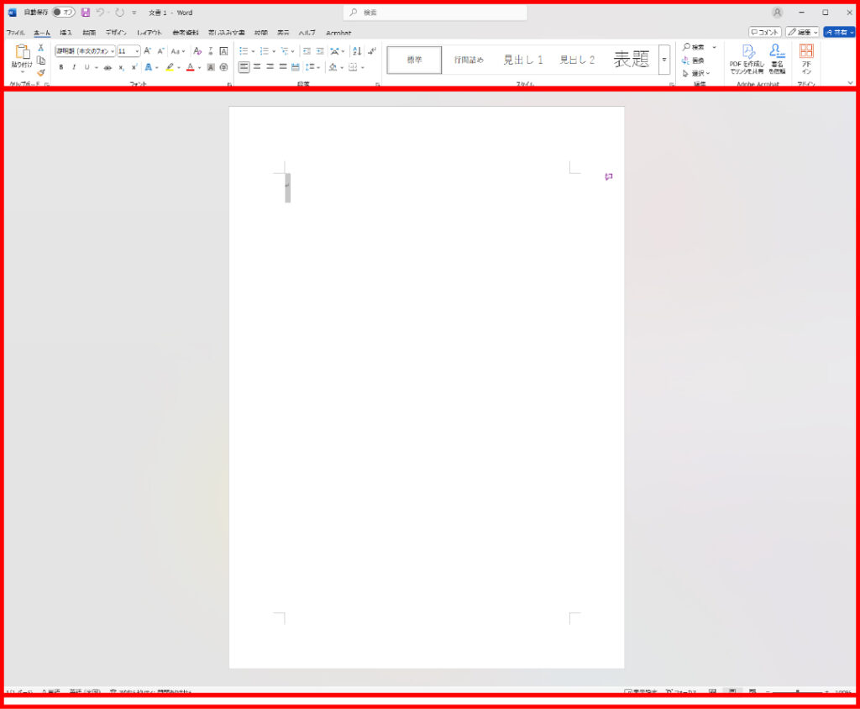
Task: Open the Change Case (Aa) dropdown
Action: [178, 51]
